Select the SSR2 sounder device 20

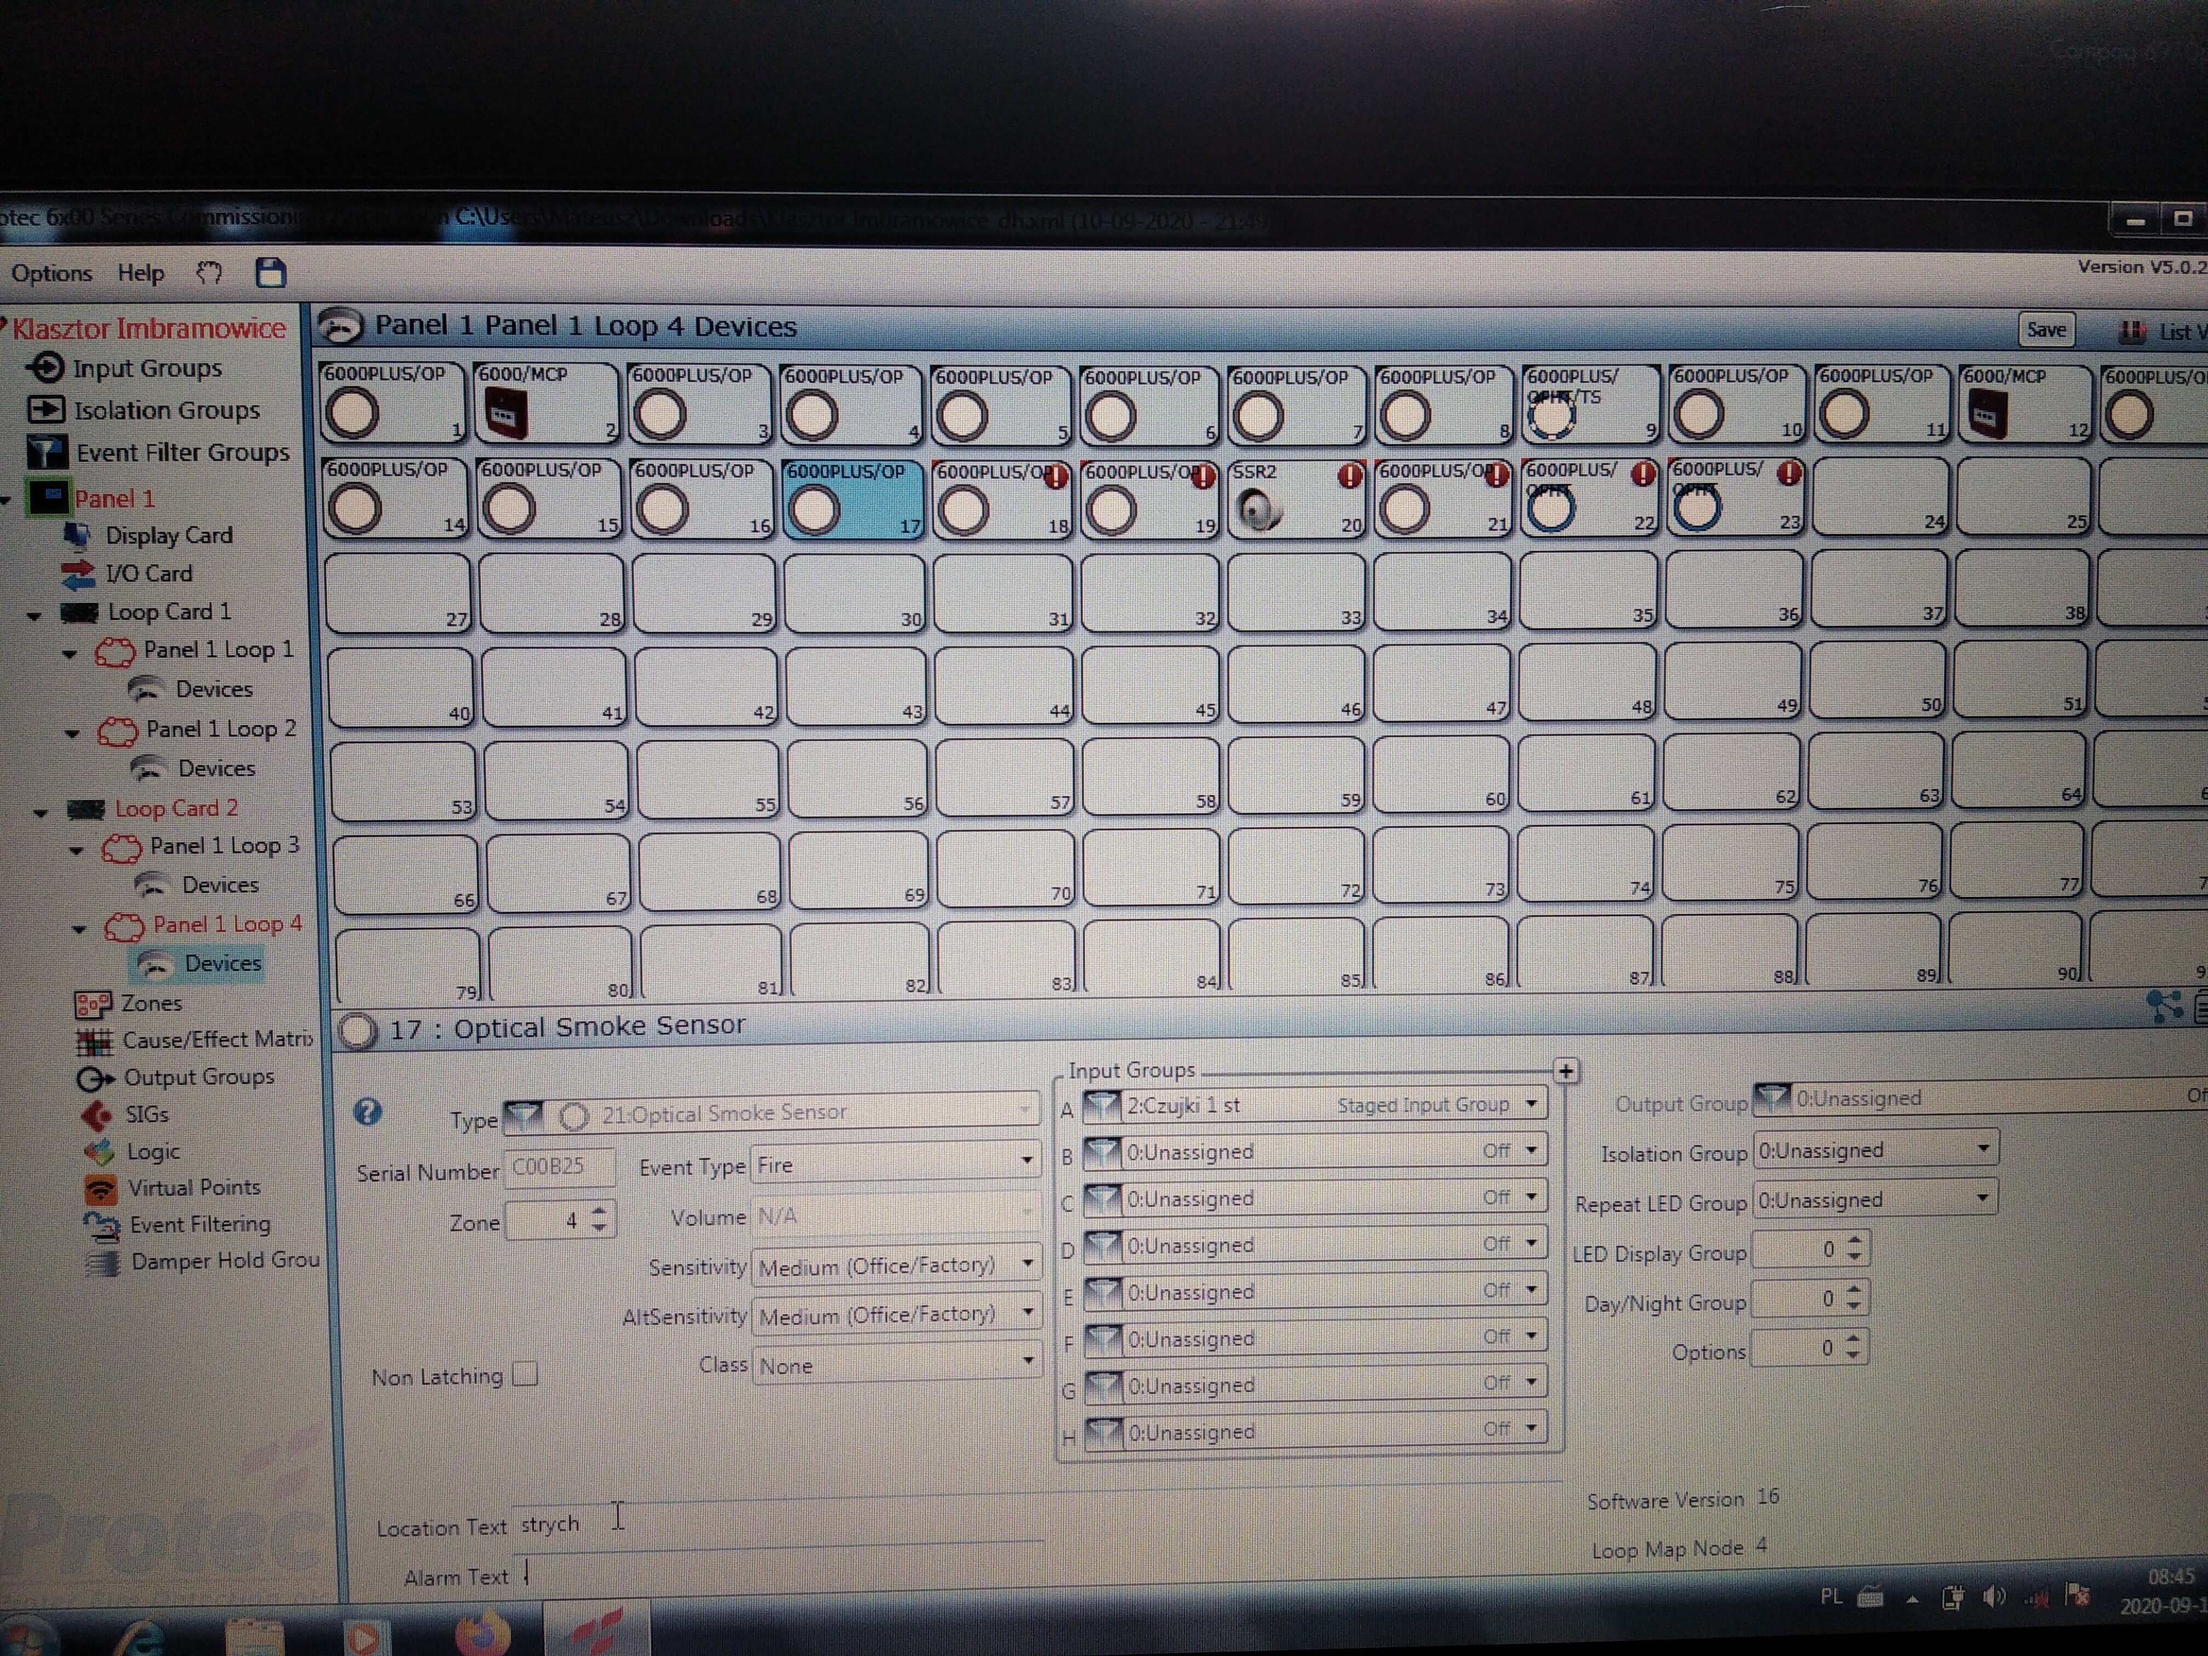click(1296, 498)
